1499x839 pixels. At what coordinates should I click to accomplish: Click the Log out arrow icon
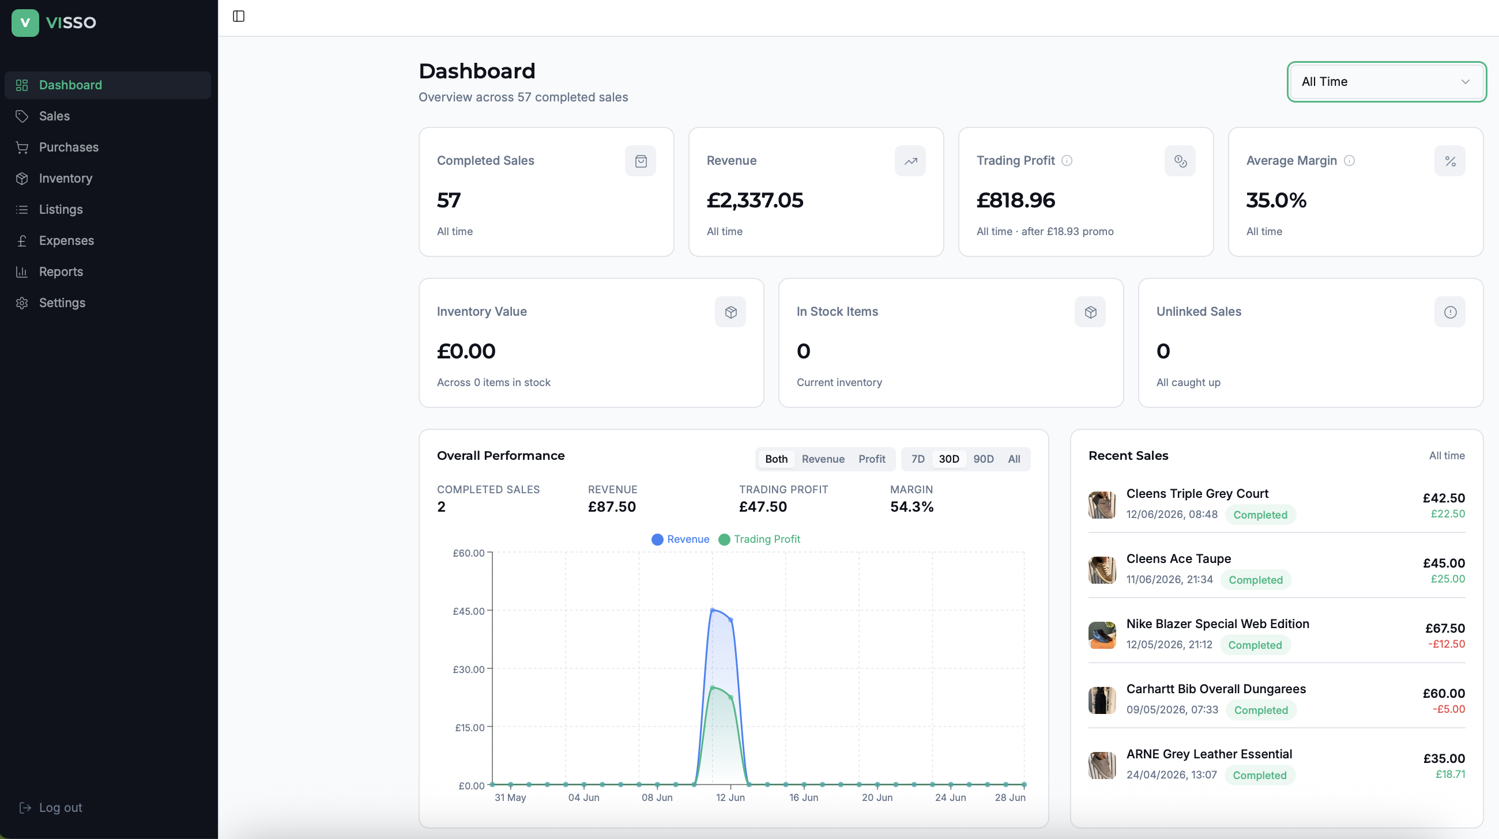pyautogui.click(x=25, y=808)
